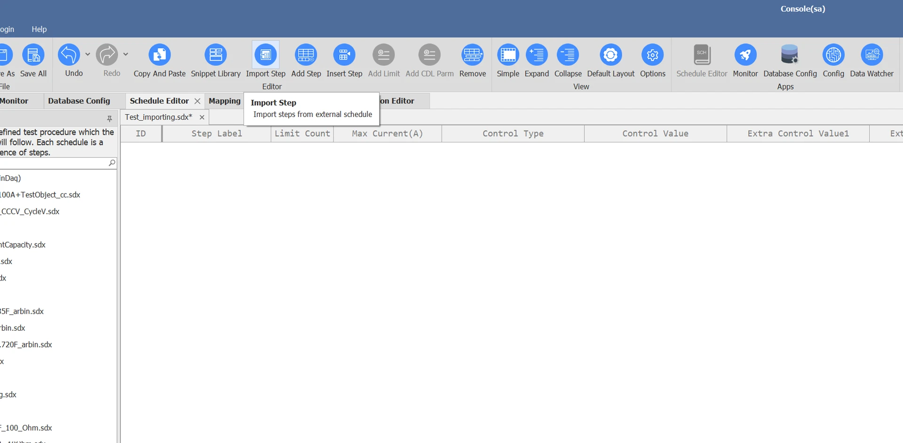Open the Snippet Library
Image resolution: width=903 pixels, height=443 pixels.
pyautogui.click(x=216, y=55)
